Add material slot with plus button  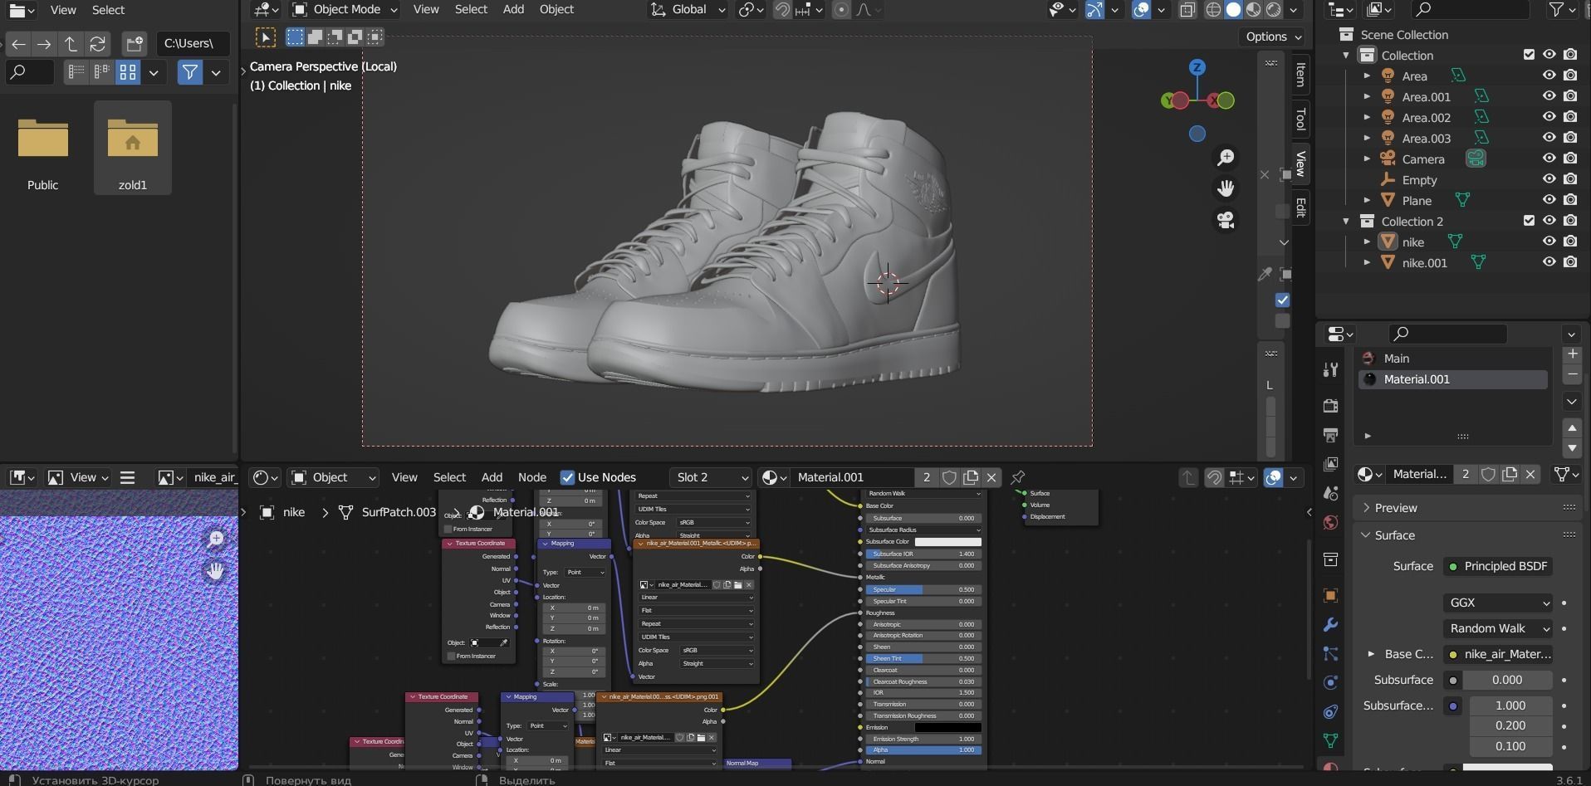(x=1571, y=354)
